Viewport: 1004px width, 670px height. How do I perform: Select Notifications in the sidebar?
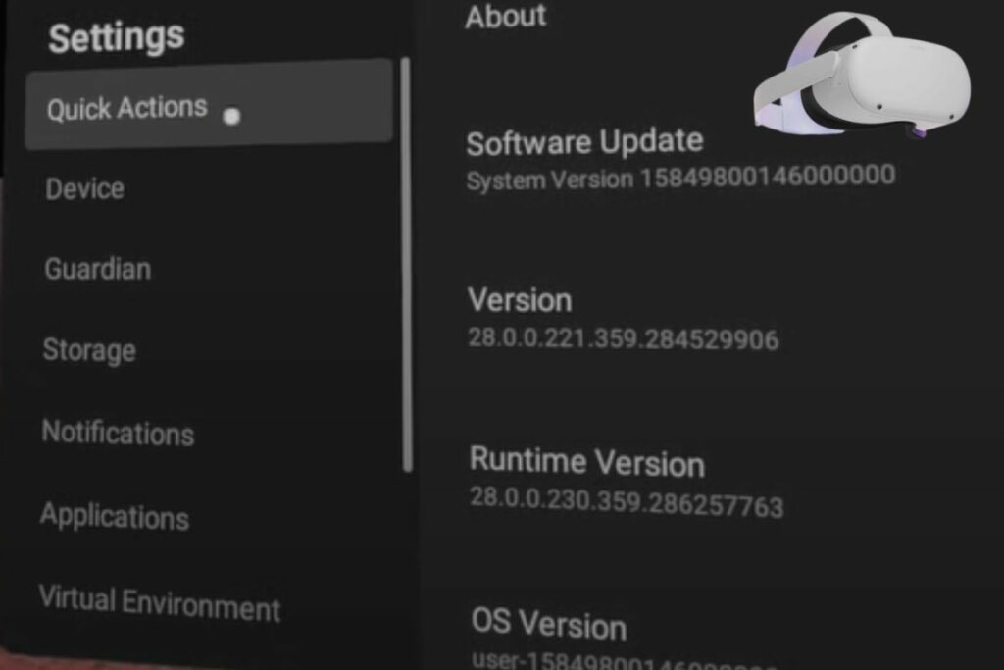(117, 433)
